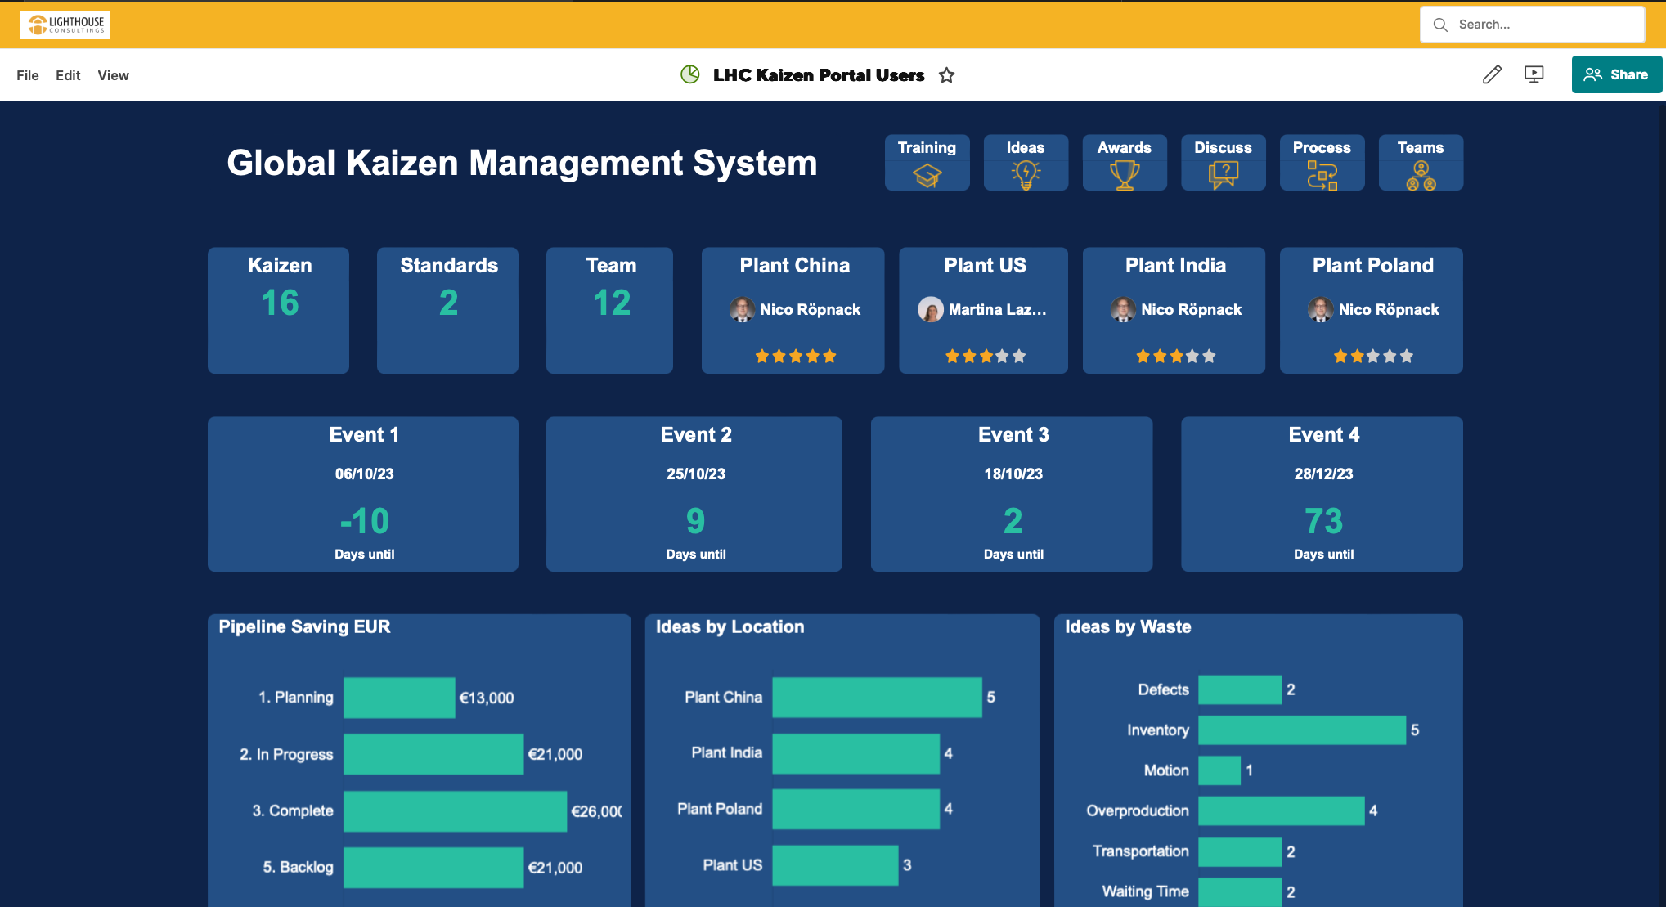Click the Kaizen 16 count card
The image size is (1666, 907).
[279, 310]
